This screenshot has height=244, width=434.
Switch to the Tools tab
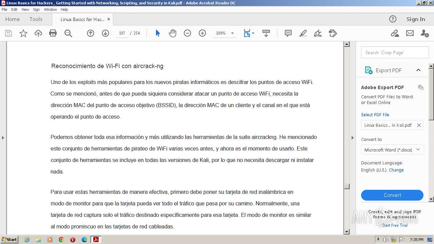pyautogui.click(x=36, y=19)
